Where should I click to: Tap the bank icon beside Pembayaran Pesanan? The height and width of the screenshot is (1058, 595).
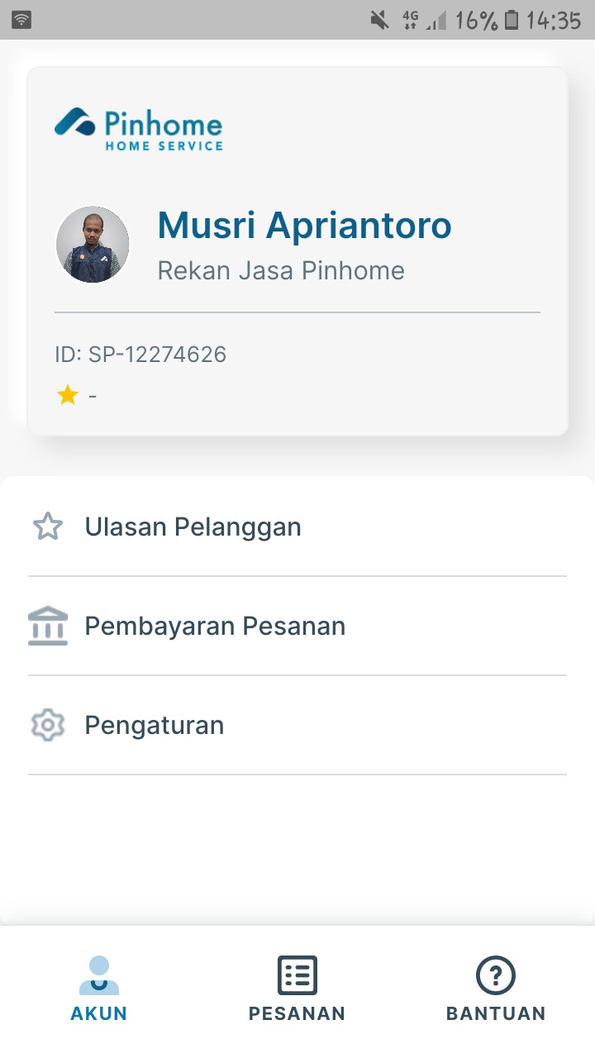[48, 626]
